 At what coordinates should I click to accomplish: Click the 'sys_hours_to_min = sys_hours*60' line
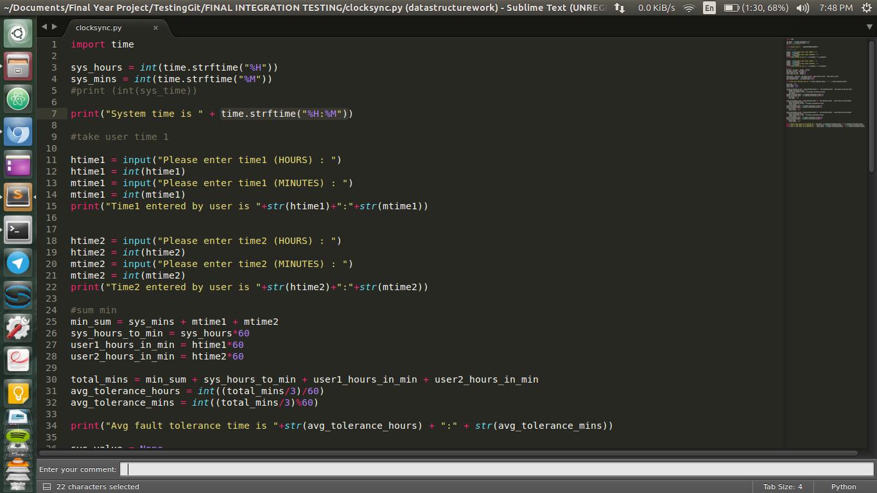coord(160,333)
